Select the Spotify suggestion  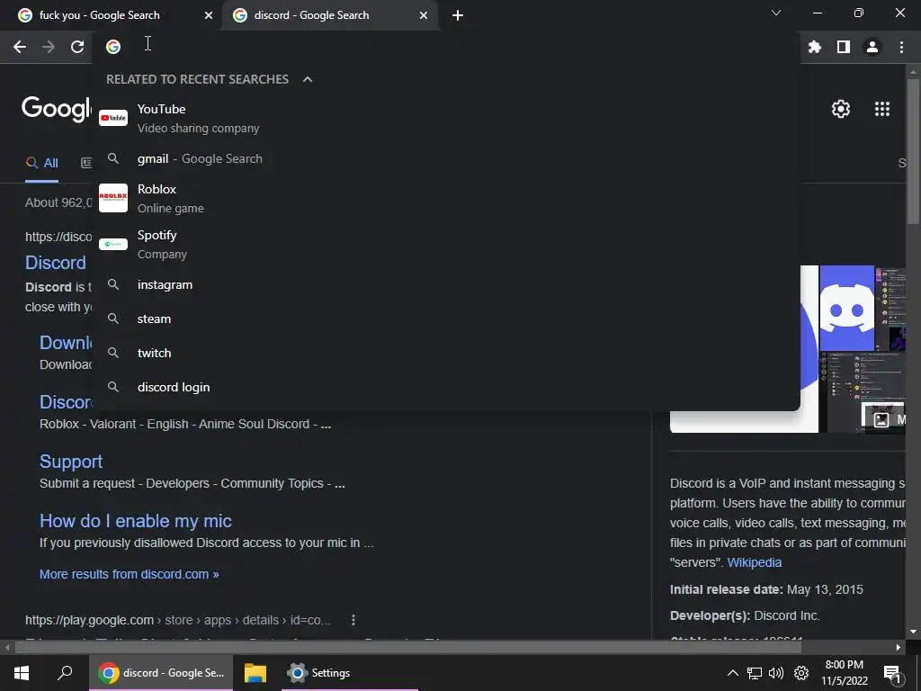click(446, 244)
